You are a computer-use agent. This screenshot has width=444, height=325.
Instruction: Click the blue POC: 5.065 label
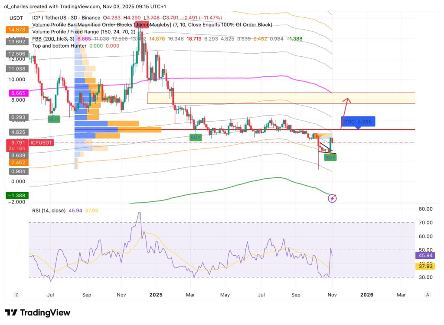pyautogui.click(x=358, y=122)
